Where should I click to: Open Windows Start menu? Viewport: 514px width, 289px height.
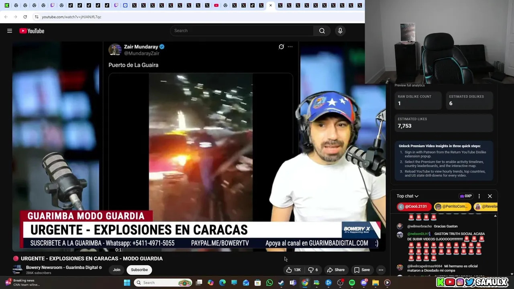[x=127, y=283]
